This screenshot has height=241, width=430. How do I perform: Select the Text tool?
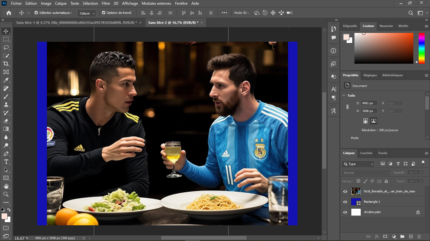(x=6, y=162)
